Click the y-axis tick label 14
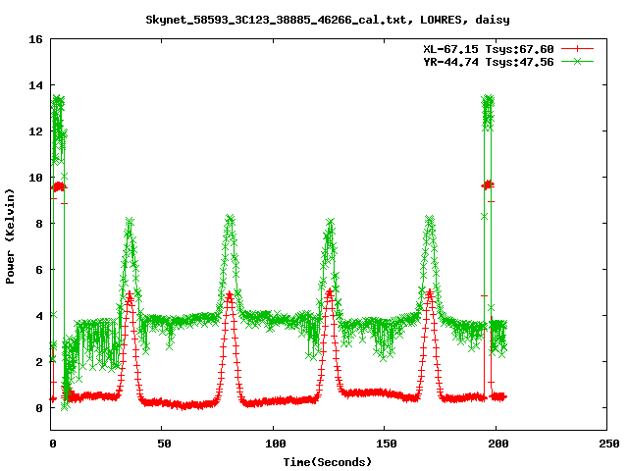Viewport: 628px width, 471px height. 35,85
